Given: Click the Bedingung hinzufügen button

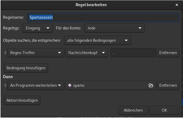Looking at the screenshot, I should click(x=26, y=68).
